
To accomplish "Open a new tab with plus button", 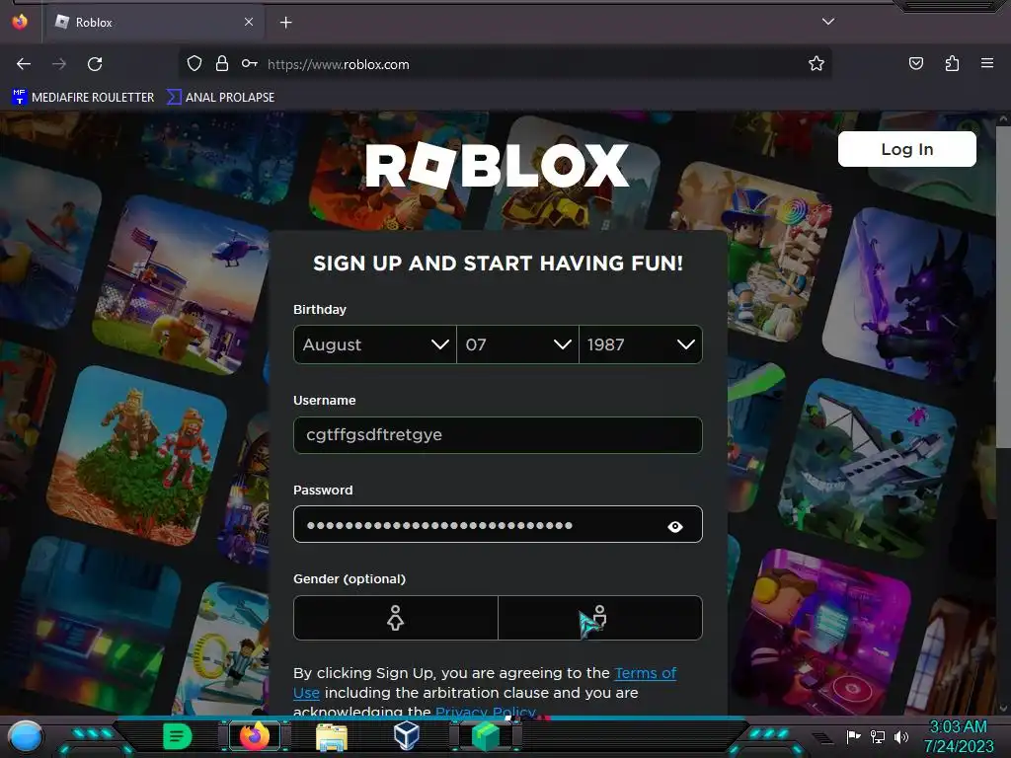I will (285, 23).
